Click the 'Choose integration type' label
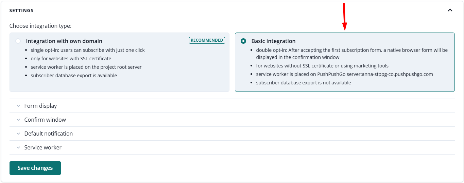This screenshot has width=464, height=183. coord(40,26)
